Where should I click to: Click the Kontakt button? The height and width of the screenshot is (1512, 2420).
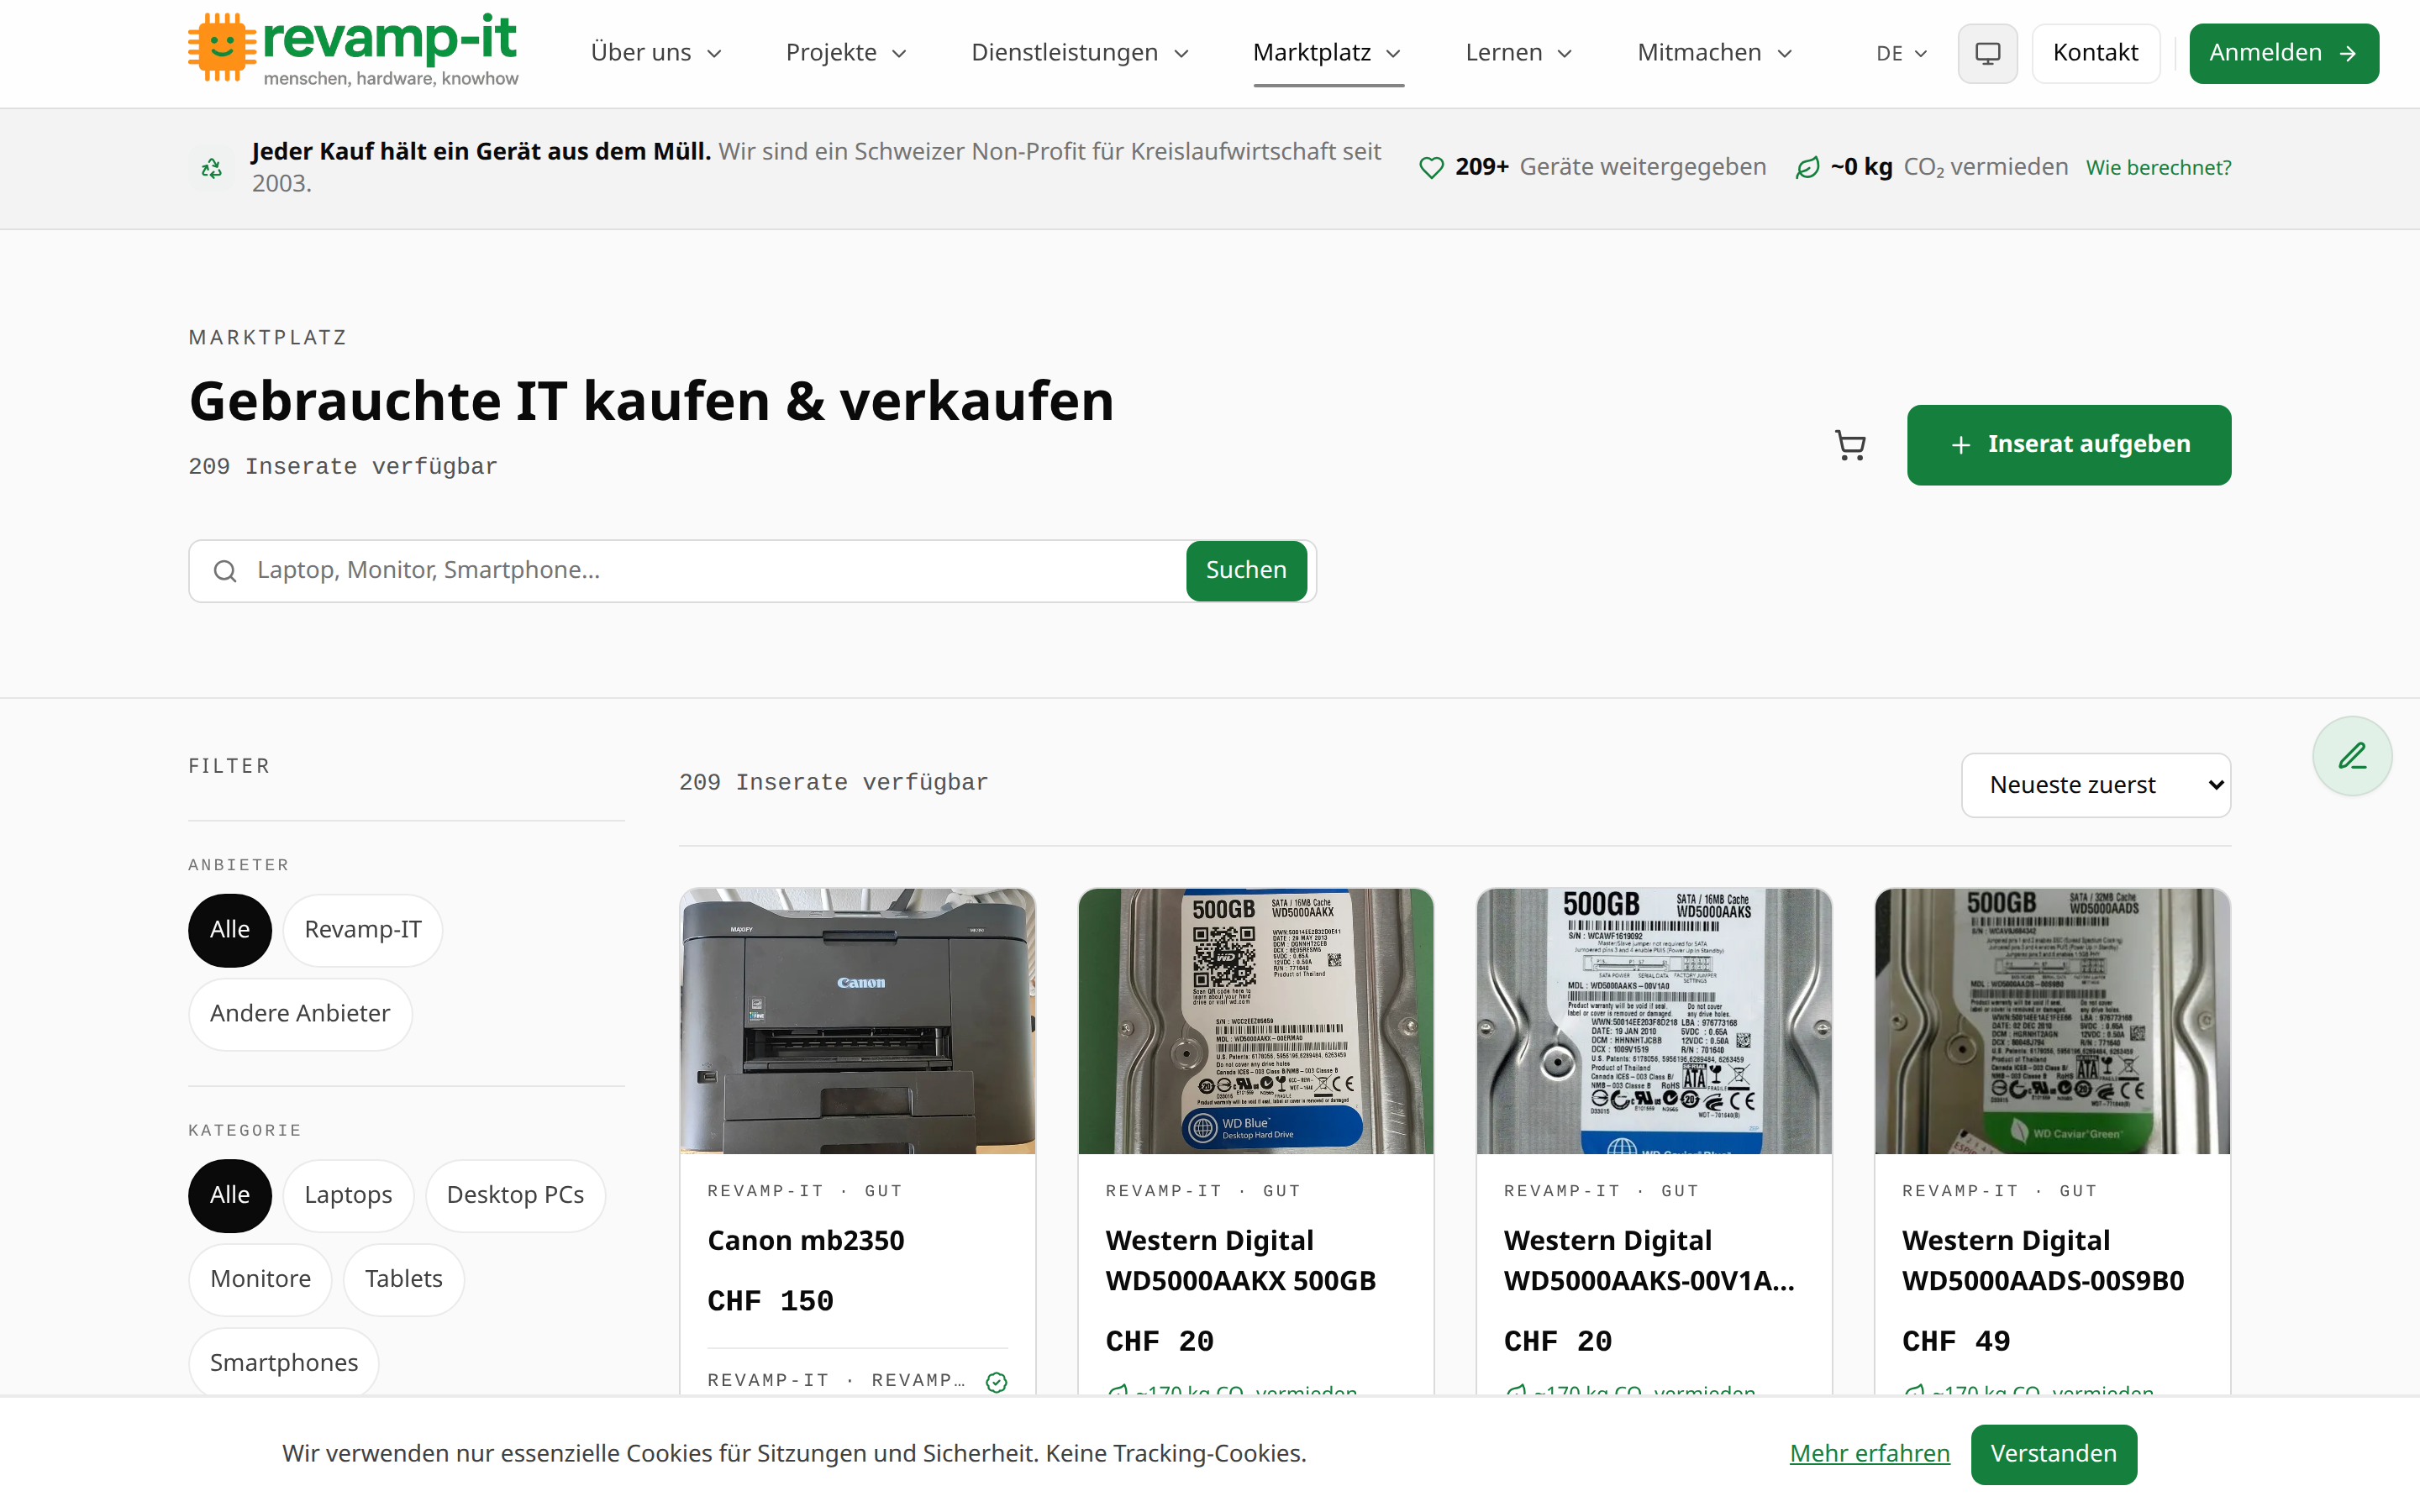coord(2095,53)
